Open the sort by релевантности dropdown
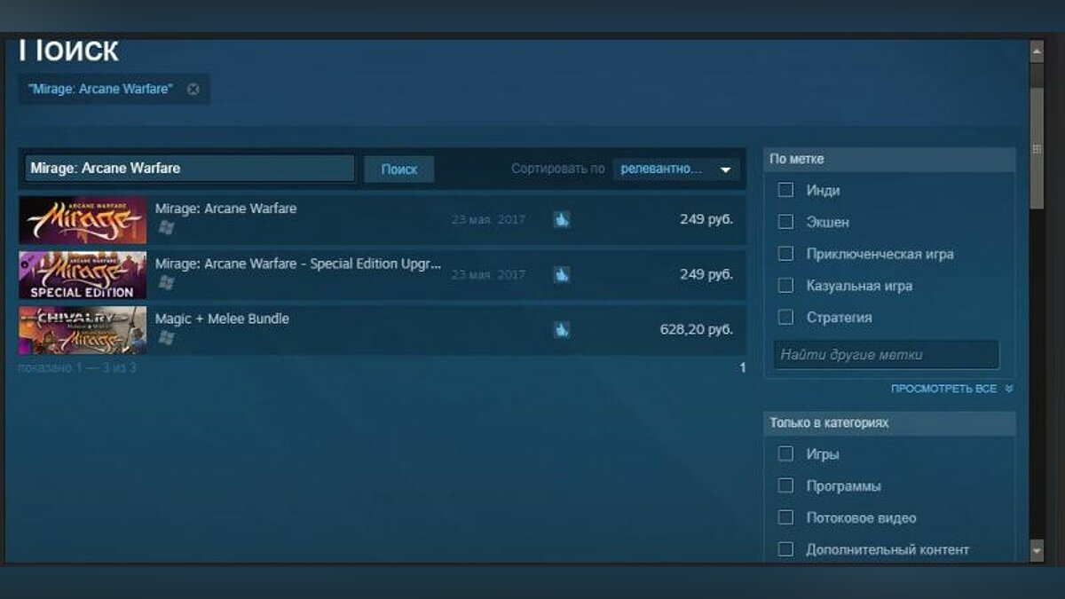The height and width of the screenshot is (599, 1065). pyautogui.click(x=676, y=169)
